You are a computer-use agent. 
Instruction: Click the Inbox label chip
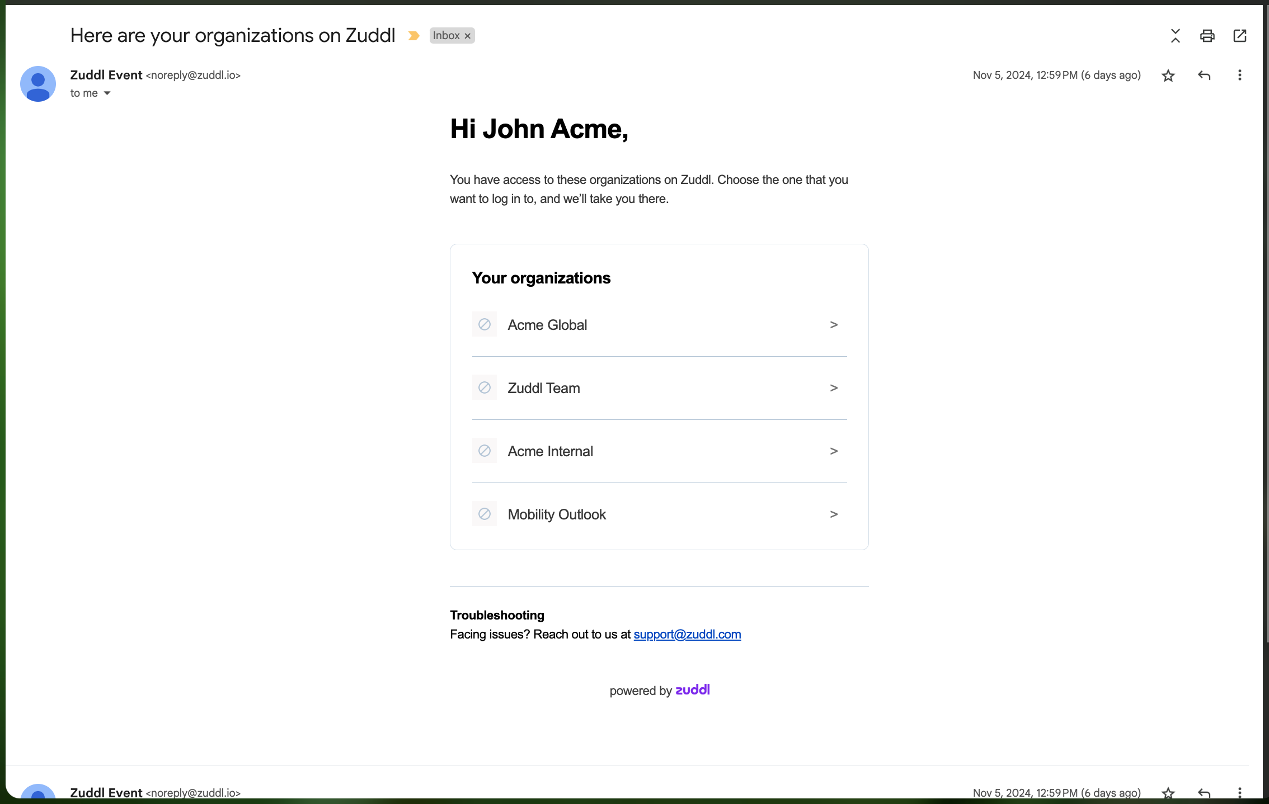446,36
